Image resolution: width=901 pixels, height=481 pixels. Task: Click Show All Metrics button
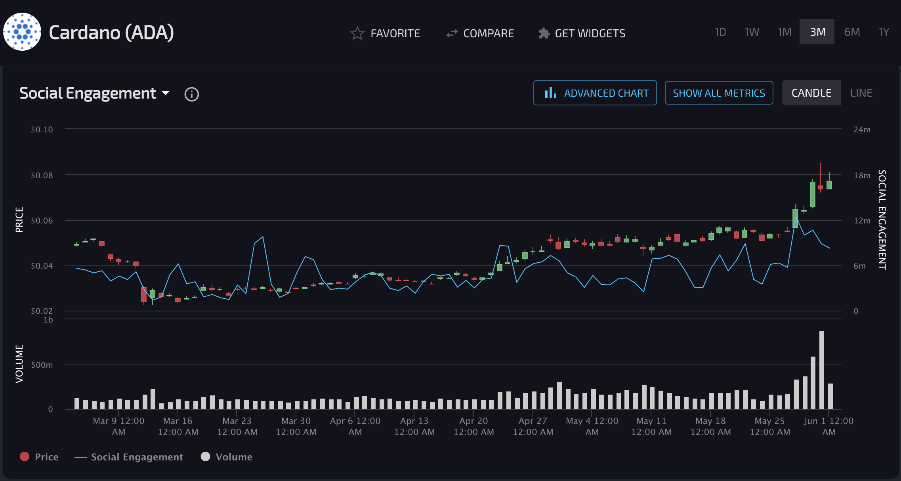point(719,93)
